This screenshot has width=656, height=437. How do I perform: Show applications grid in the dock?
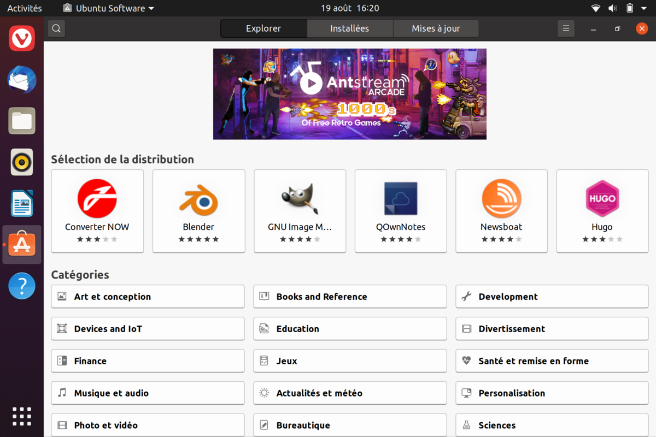click(x=22, y=416)
